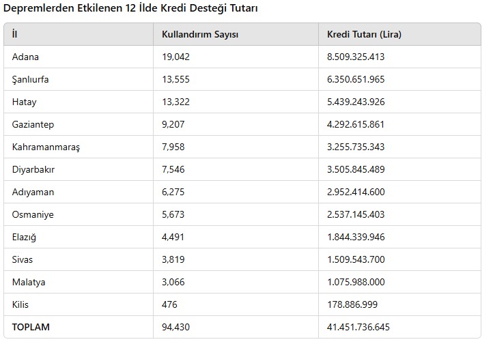
Task: Click the Osmaniye province cell
Action: (x=33, y=214)
